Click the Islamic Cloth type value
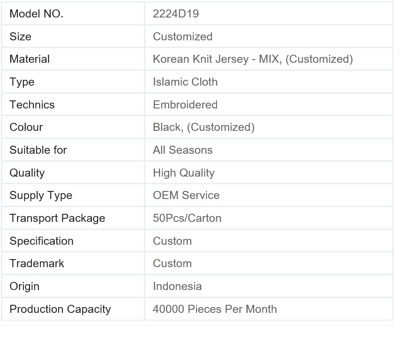Screen dimensions: 399x342 pos(185,82)
